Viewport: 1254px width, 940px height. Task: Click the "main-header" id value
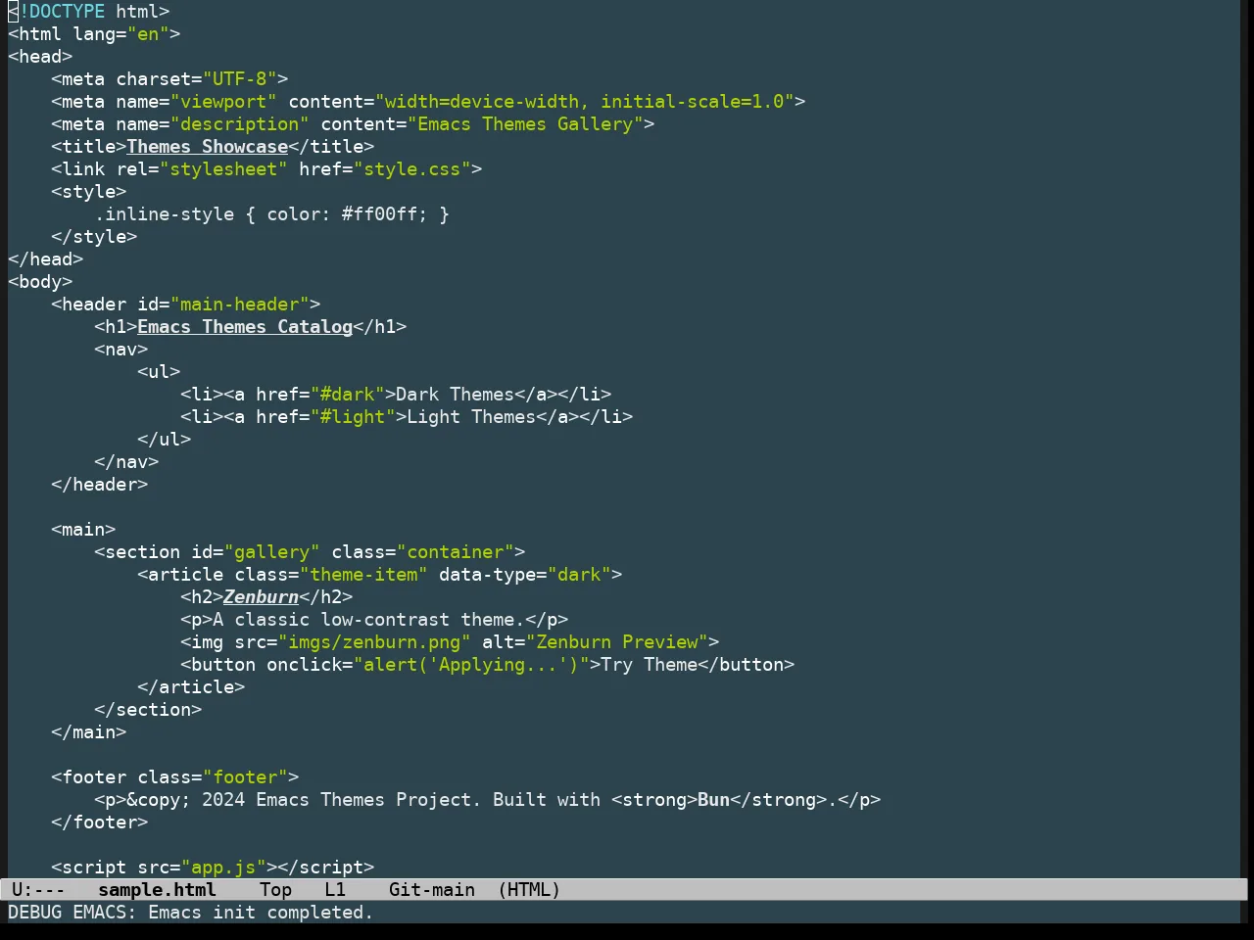240,305
